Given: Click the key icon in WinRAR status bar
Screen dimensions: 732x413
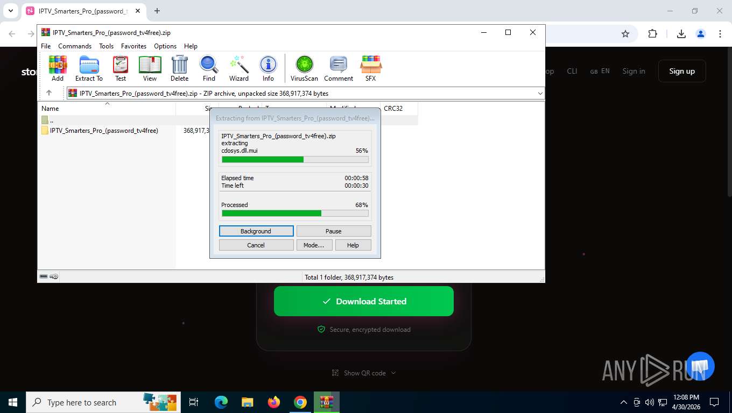Looking at the screenshot, I should (54, 276).
